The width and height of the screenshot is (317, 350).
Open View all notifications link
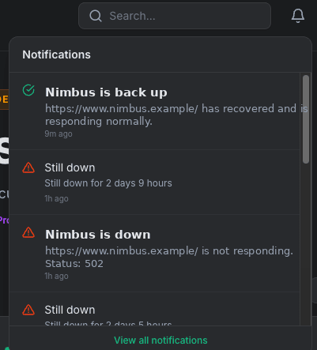point(160,341)
